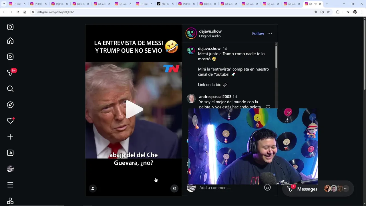The height and width of the screenshot is (206, 366).
Task: Go forward with the browser arrow
Action: tap(11, 12)
